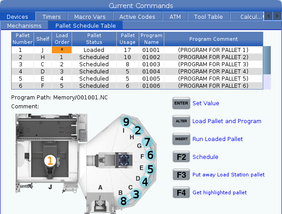The width and height of the screenshot is (282, 214).
Task: Select Pallet Schedule Table sub-tab
Action: (x=85, y=26)
